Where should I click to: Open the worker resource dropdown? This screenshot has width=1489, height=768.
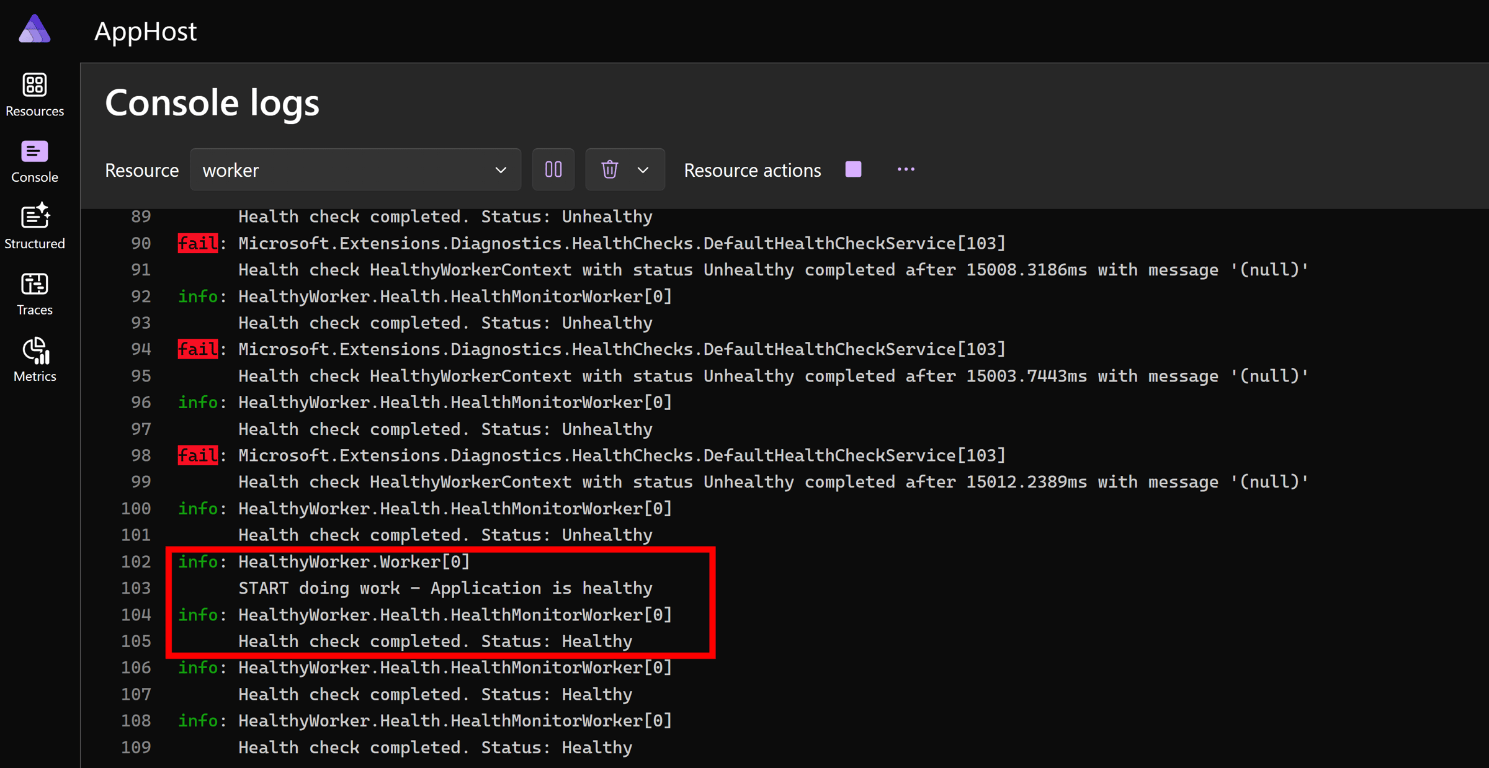(355, 169)
